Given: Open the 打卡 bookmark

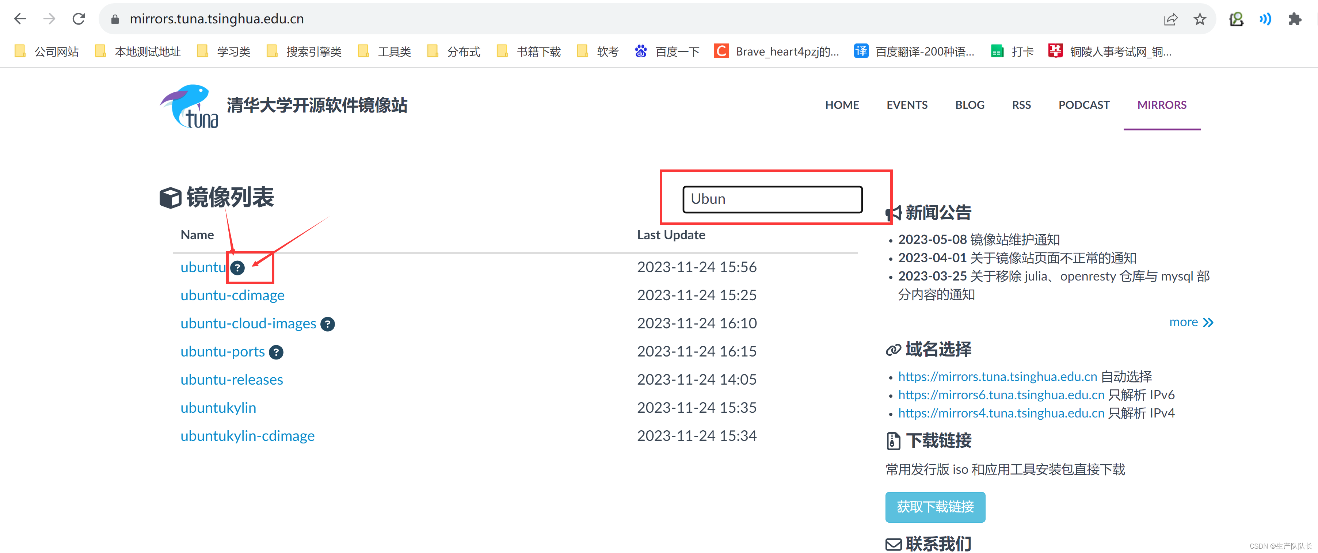Looking at the screenshot, I should click(x=1013, y=51).
